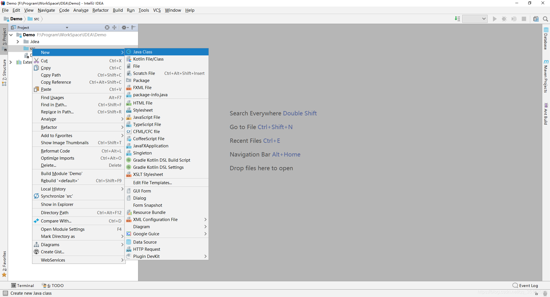Image resolution: width=550 pixels, height=297 pixels.
Task: Select GUI Form from New submenu
Action: click(167, 191)
